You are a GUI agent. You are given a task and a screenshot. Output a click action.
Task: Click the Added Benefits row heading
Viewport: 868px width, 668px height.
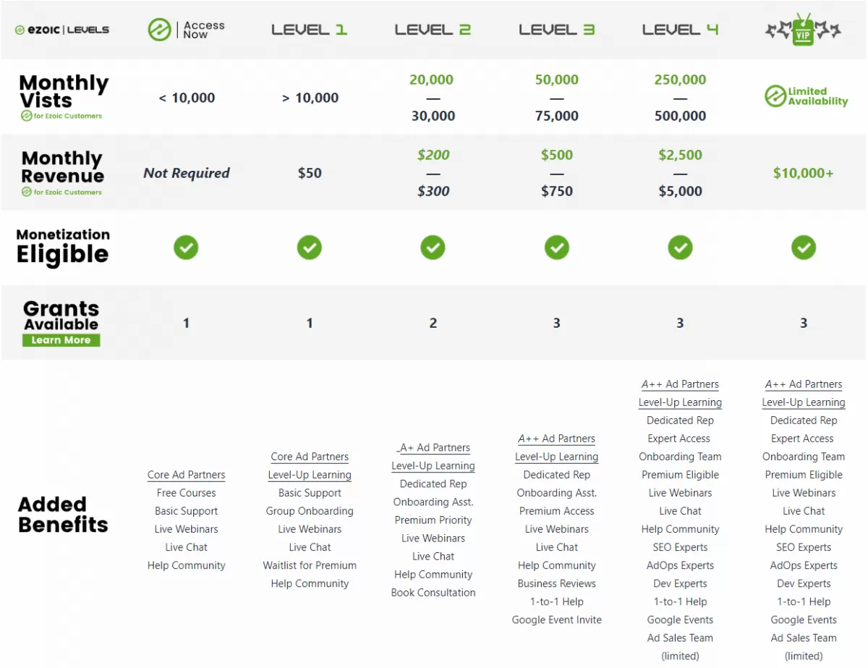[63, 515]
